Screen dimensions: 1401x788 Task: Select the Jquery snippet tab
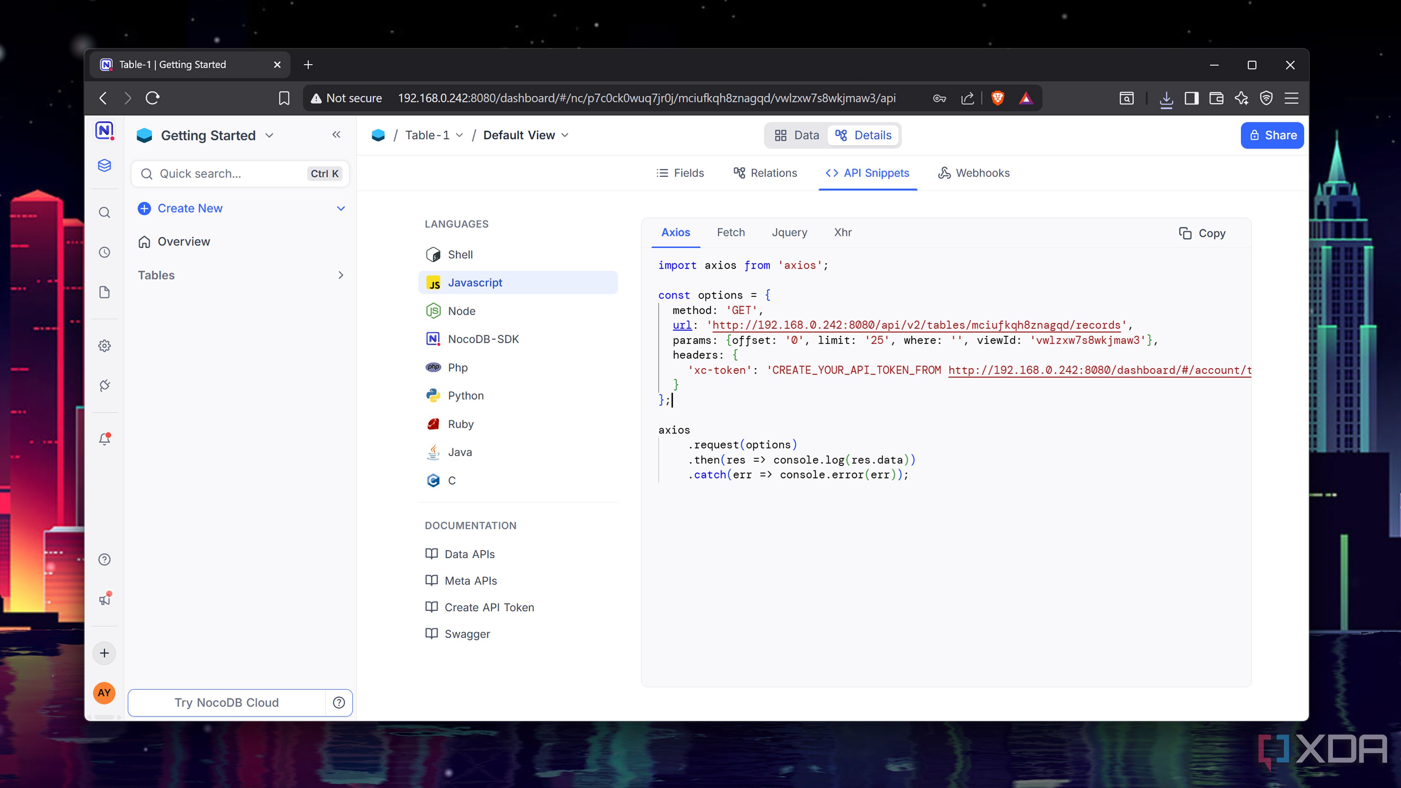coord(789,232)
